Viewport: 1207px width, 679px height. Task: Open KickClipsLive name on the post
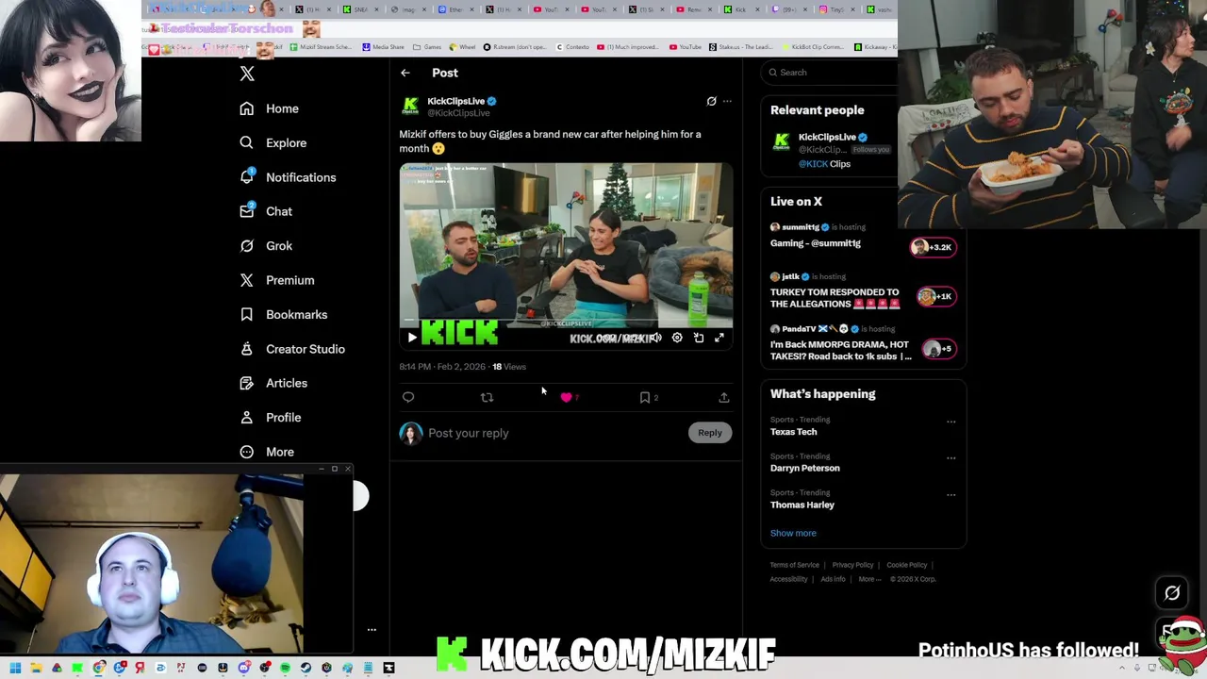point(455,101)
